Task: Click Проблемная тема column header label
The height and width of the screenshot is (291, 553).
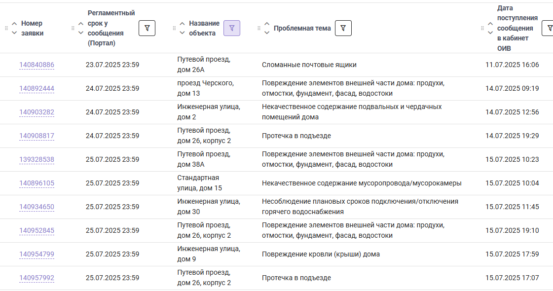Action: pos(302,28)
